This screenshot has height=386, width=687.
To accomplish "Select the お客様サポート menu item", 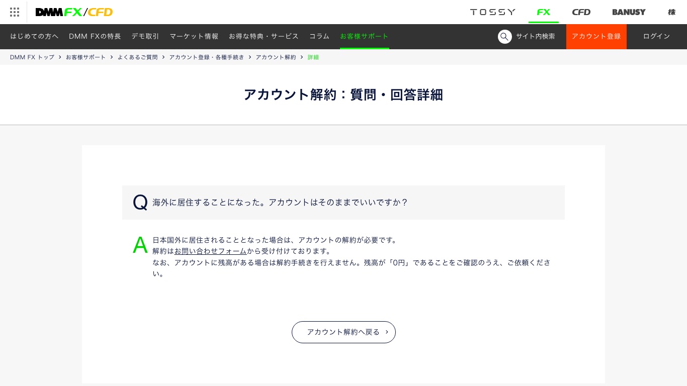I will tap(365, 36).
